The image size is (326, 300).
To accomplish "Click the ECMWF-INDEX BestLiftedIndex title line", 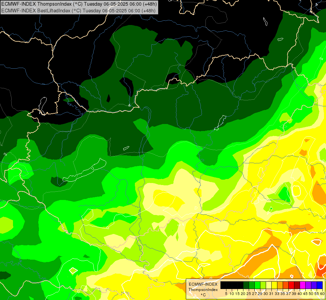I will point(78,10).
